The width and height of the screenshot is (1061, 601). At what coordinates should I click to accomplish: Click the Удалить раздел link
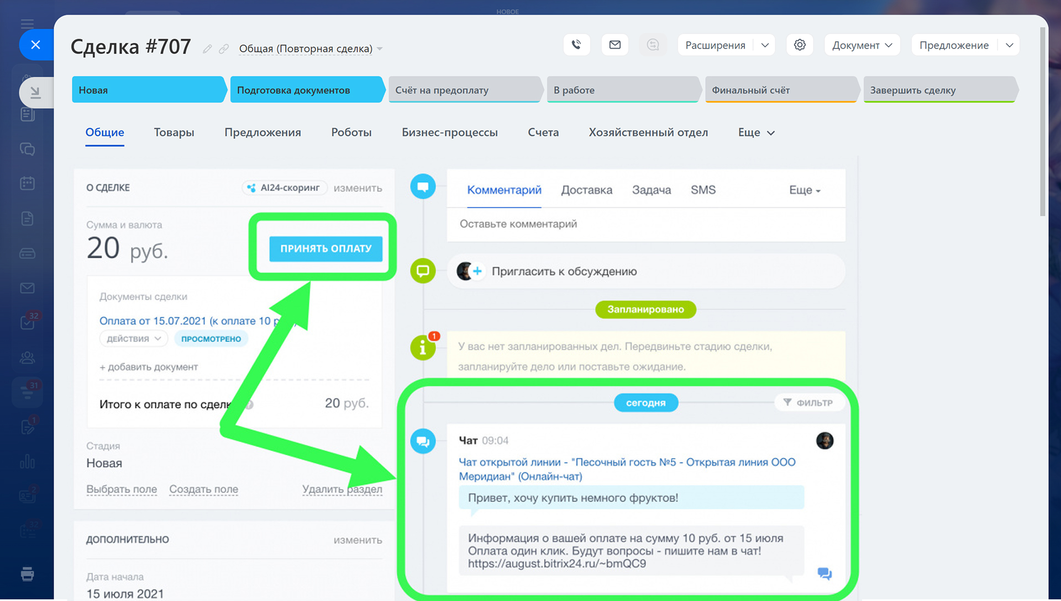point(342,490)
